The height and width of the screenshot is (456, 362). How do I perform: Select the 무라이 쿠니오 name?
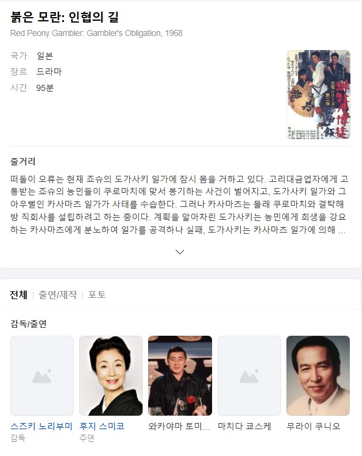point(313,426)
